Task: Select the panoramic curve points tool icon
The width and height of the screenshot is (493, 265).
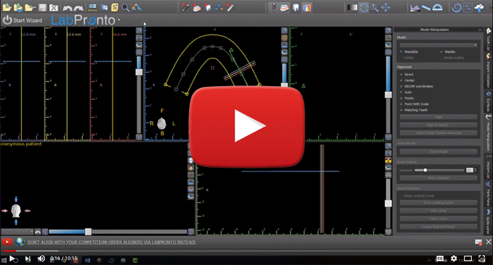Action: tap(137, 7)
